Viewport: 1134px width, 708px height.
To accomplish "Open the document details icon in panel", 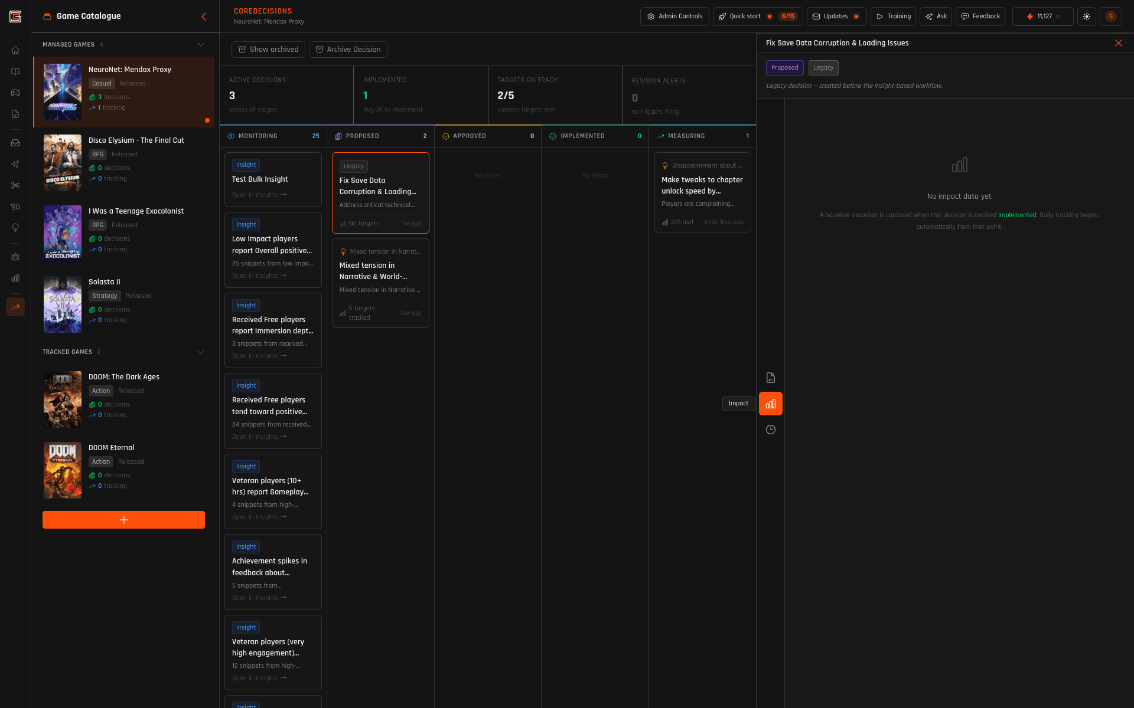I will pyautogui.click(x=770, y=378).
